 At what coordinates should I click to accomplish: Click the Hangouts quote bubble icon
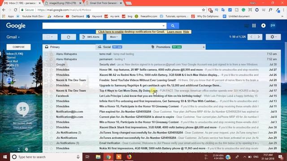22,109
